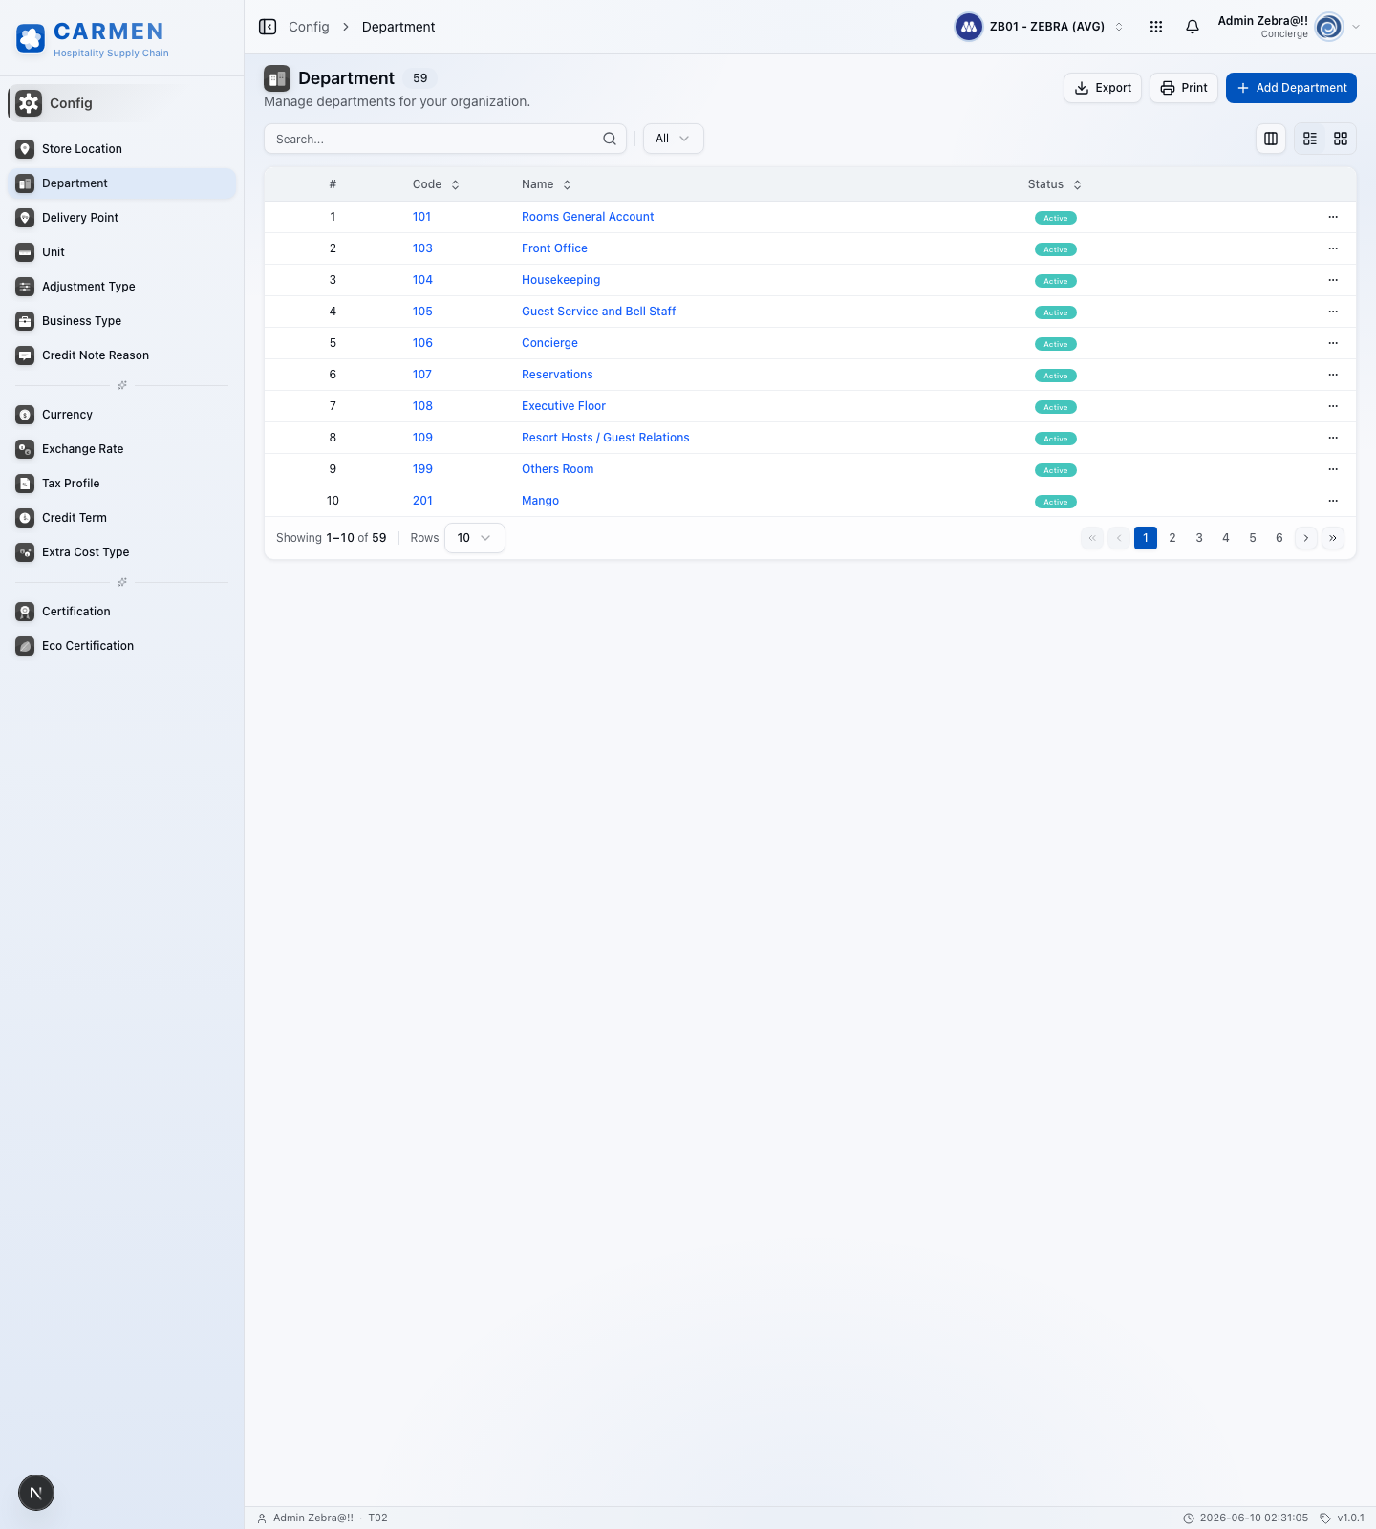This screenshot has height=1529, width=1376.
Task: Click the 2026-06-10 timestamp in footer
Action: click(x=1245, y=1518)
